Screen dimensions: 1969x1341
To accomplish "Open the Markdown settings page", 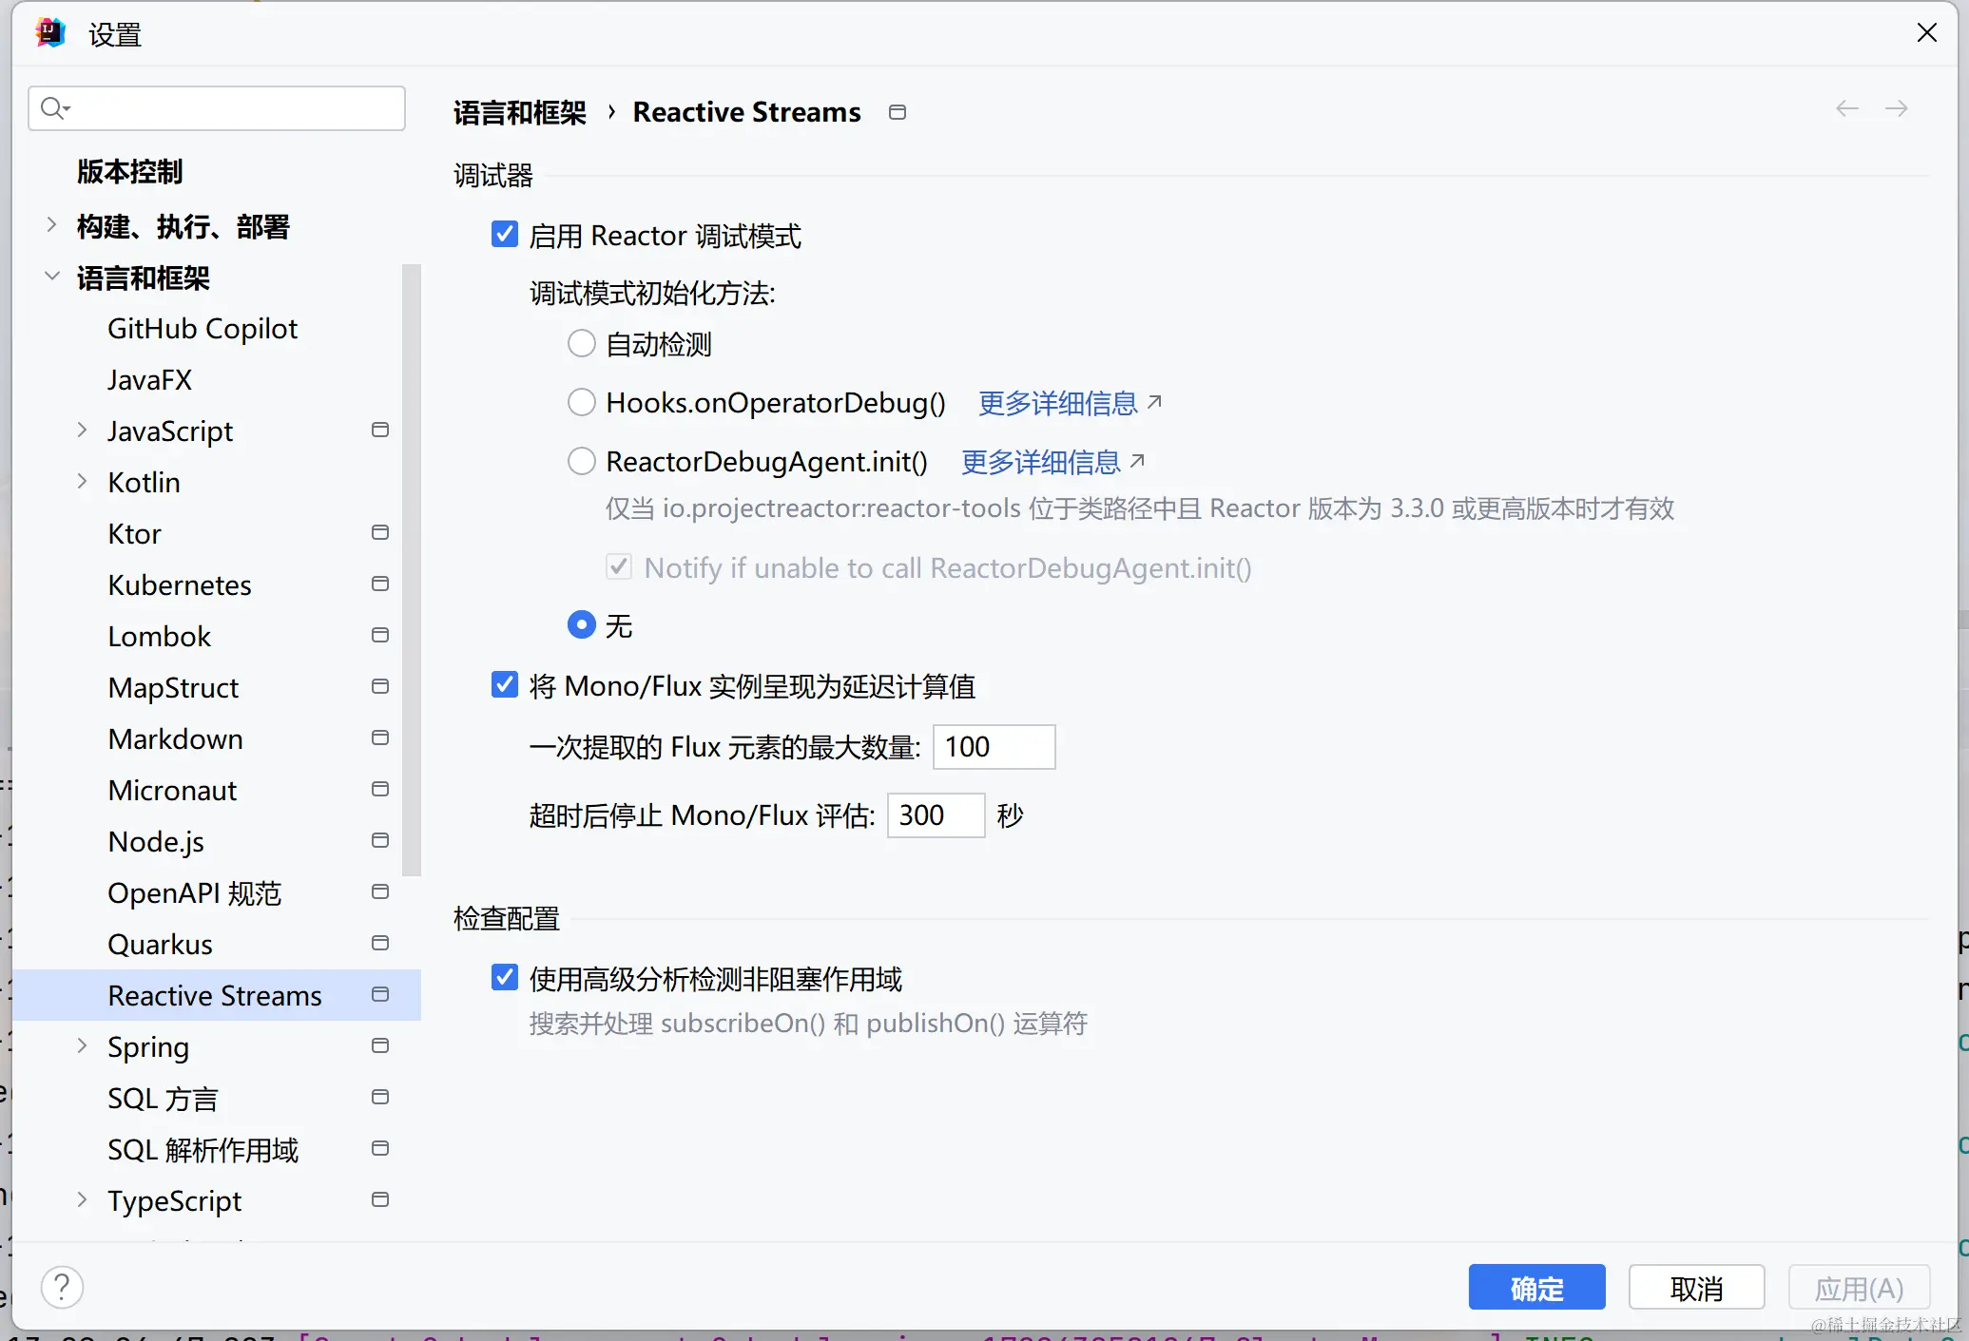I will [175, 738].
